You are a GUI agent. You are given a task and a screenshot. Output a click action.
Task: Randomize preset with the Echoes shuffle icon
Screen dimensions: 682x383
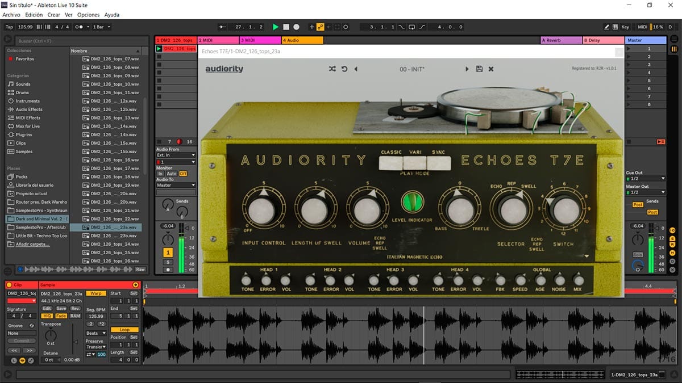pos(332,69)
